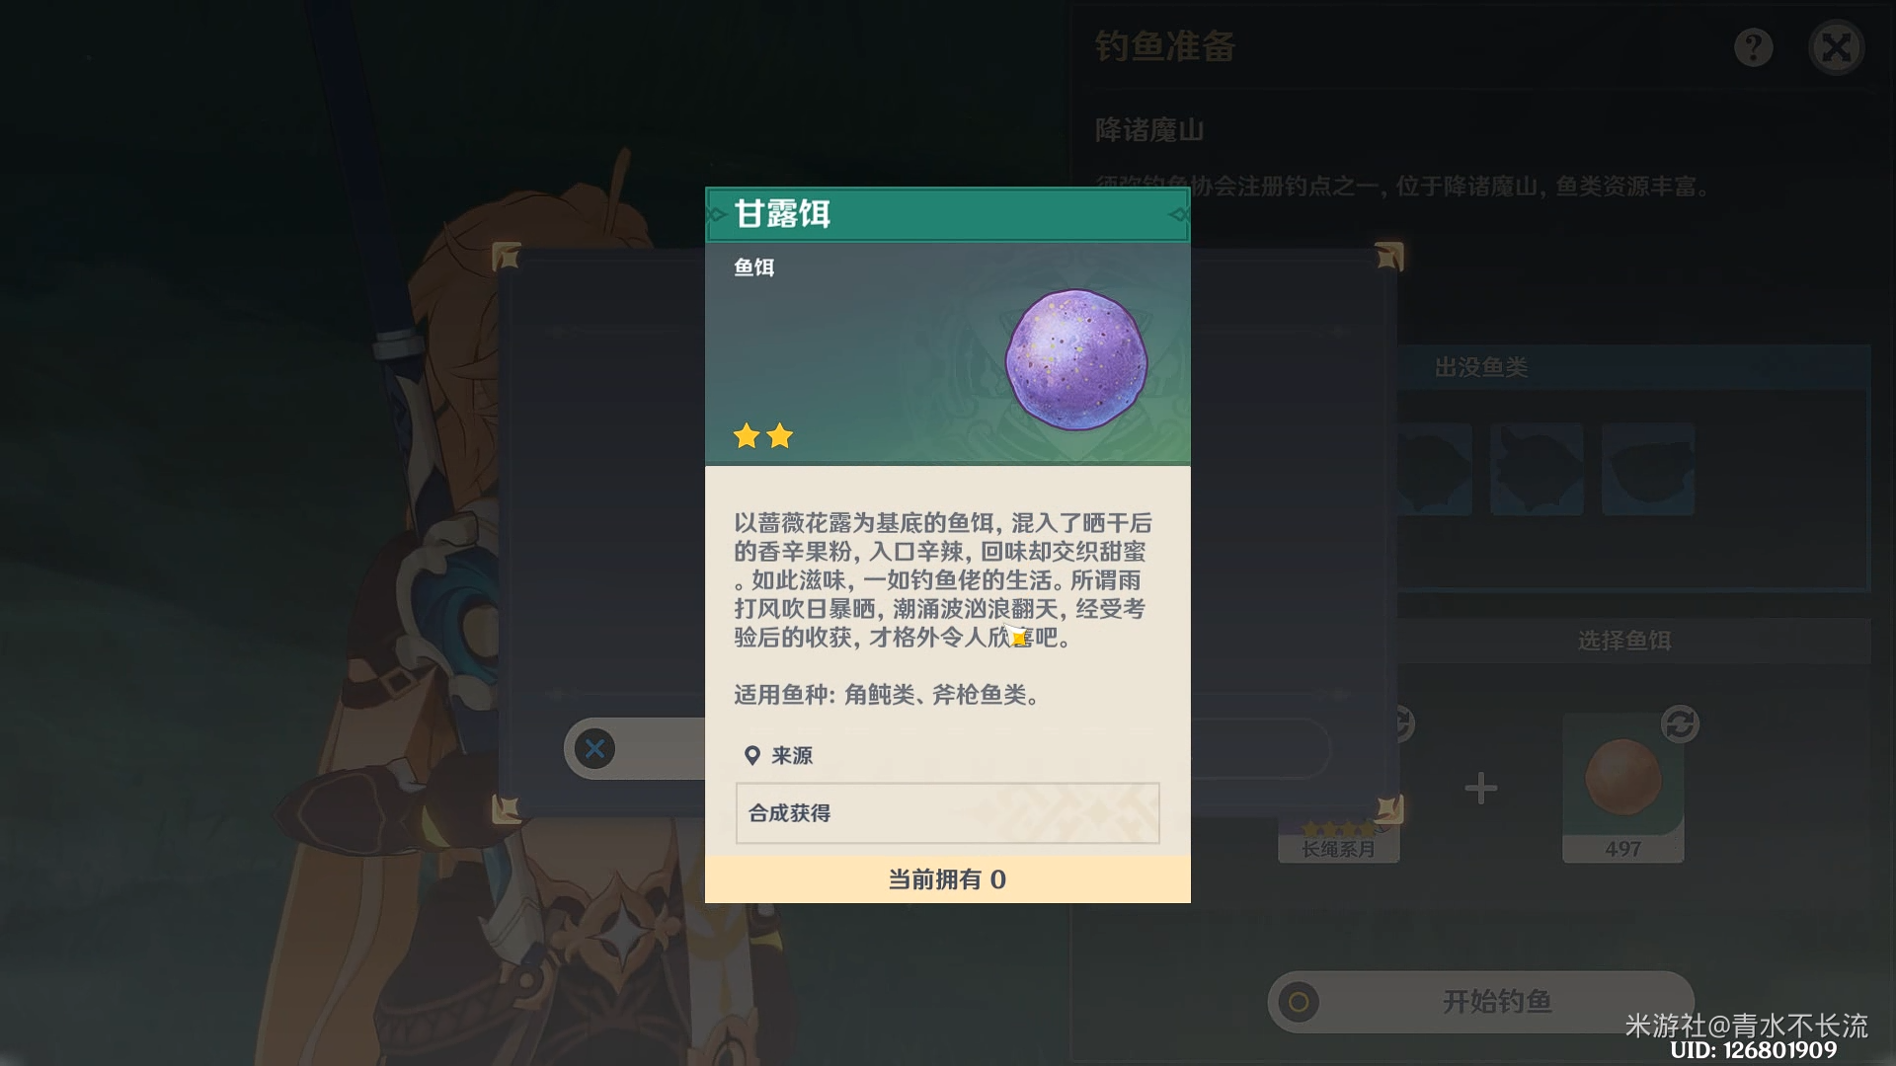The width and height of the screenshot is (1896, 1066).
Task: Open the question mark help icon
Action: pos(1754,47)
